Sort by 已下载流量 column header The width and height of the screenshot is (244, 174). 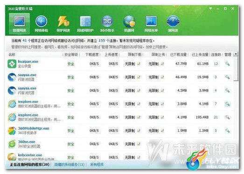pyautogui.click(x=178, y=54)
